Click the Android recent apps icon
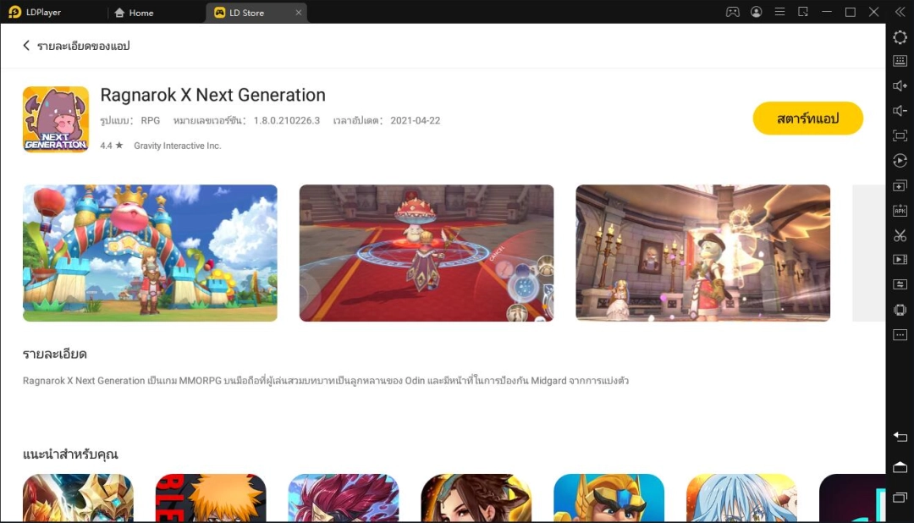Viewport: 914px width, 523px height. [900, 498]
